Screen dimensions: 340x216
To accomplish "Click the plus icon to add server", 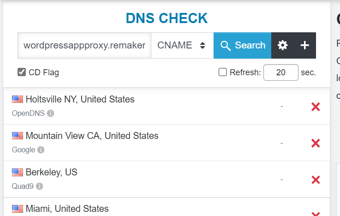I will tap(304, 45).
